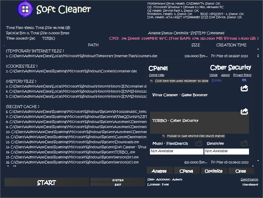Click the Recycle Bin summary line

pyautogui.click(x=37, y=33)
